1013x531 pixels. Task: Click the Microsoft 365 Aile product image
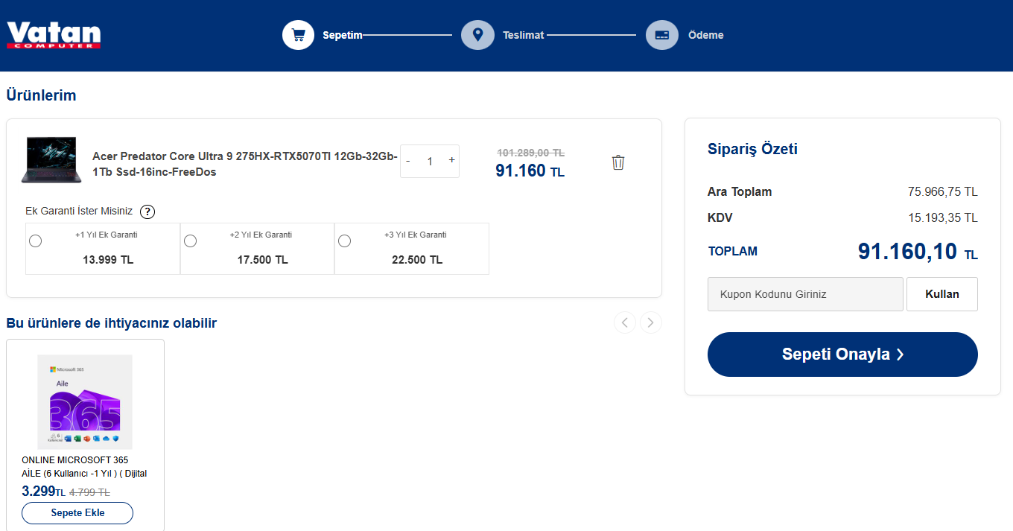85,401
